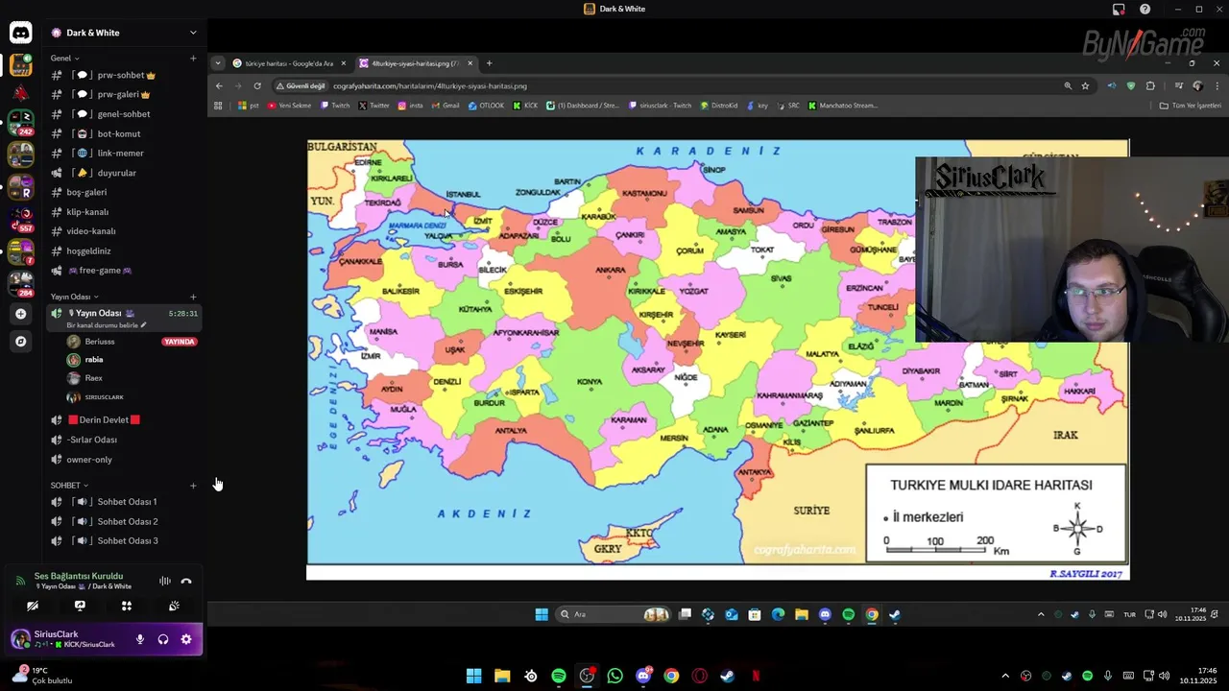Open tab search dropdown in streamed Chrome
The image size is (1229, 691).
pos(218,63)
